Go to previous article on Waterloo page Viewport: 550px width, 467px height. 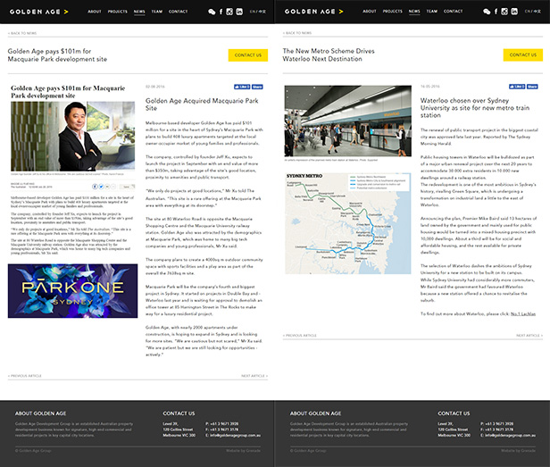coord(300,336)
